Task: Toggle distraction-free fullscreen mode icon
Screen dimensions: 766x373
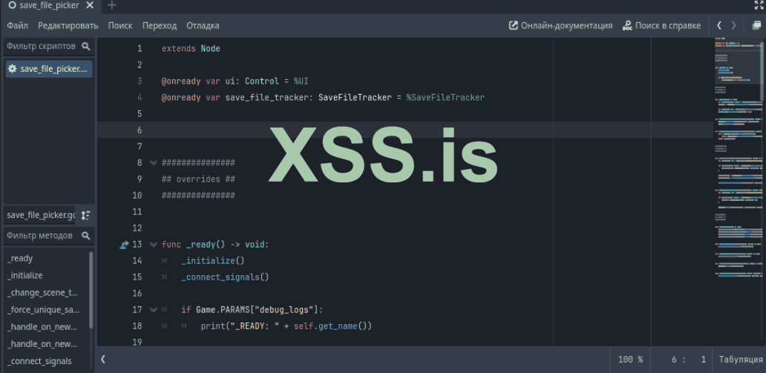Action: (x=759, y=5)
